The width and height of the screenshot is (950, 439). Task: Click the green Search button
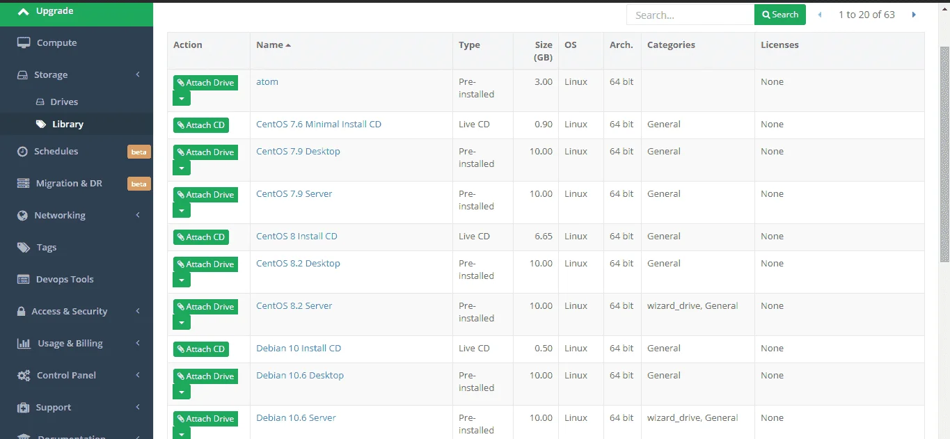pyautogui.click(x=780, y=15)
